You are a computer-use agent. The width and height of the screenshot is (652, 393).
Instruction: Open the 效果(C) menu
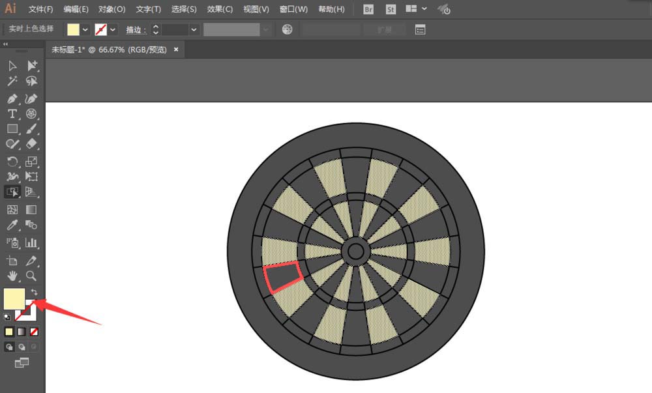[220, 9]
